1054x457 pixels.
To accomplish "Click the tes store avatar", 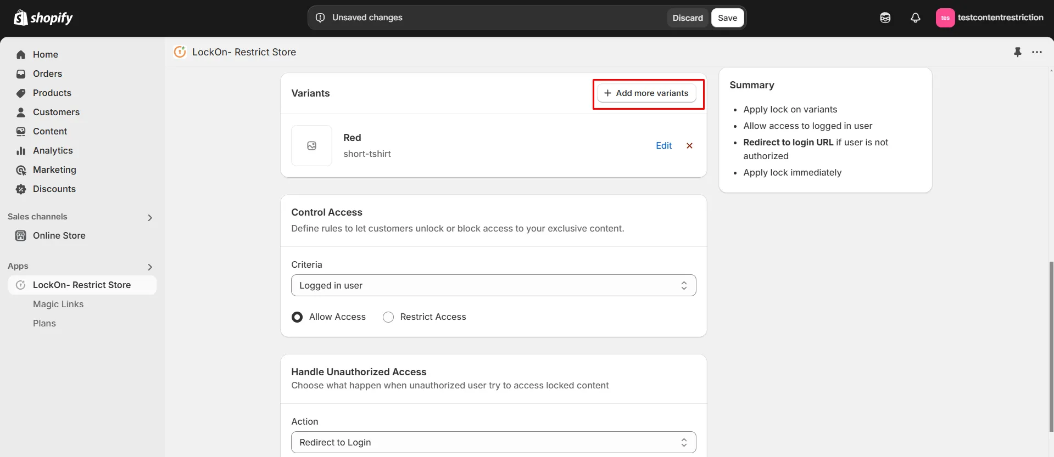I will point(945,18).
